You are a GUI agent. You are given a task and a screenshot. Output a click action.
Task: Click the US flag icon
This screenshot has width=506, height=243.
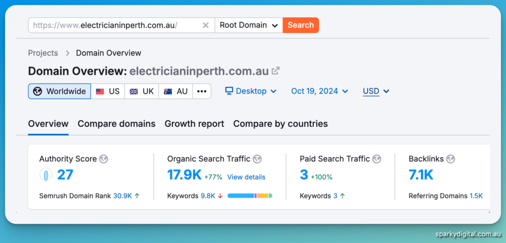click(x=100, y=91)
